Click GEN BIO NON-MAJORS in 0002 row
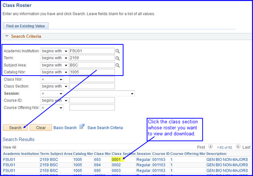This screenshot has height=176, width=253. pyautogui.click(x=227, y=165)
